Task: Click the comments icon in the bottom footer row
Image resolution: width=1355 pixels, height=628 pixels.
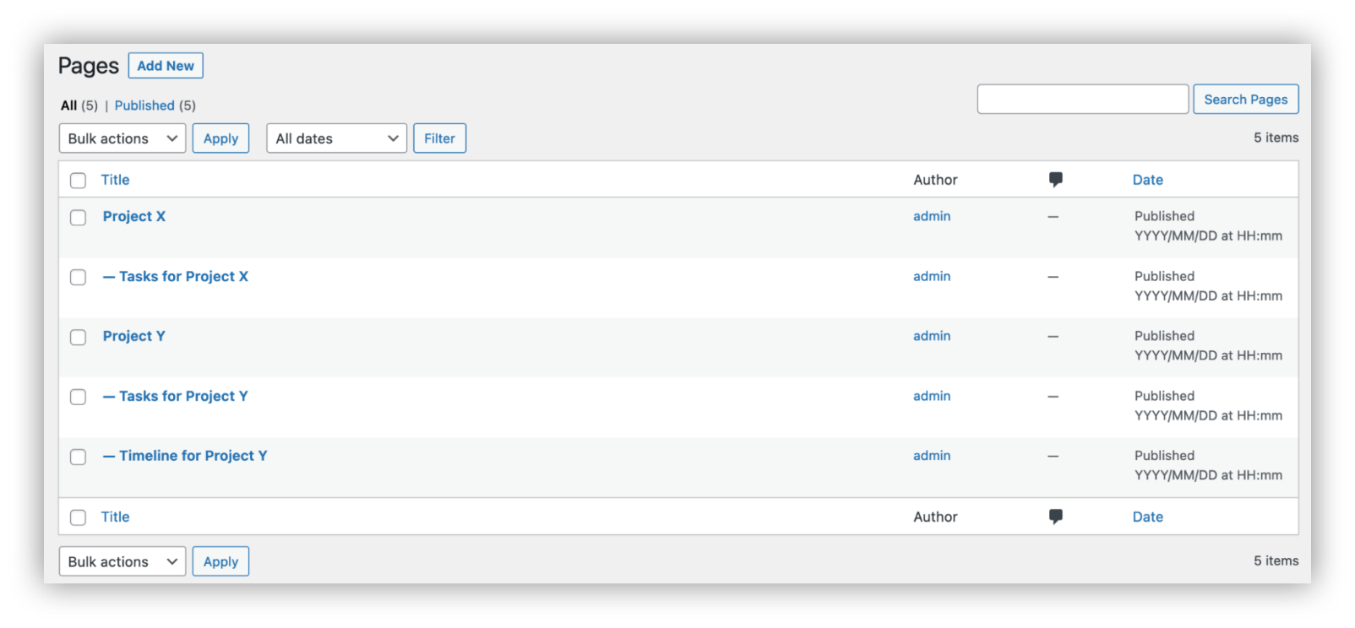Action: coord(1055,517)
